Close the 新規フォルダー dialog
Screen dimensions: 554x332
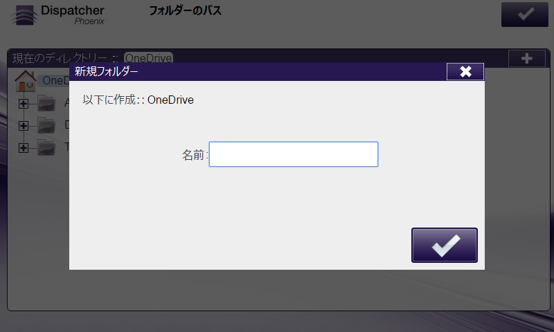pyautogui.click(x=465, y=72)
